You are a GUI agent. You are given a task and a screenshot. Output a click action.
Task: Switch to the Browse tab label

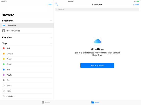pos(97,102)
